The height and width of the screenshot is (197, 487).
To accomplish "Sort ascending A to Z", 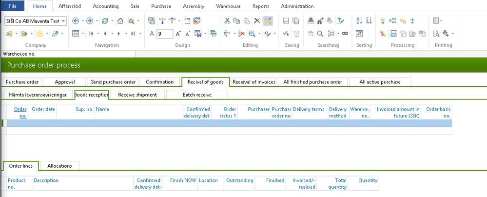I will 359,21.
